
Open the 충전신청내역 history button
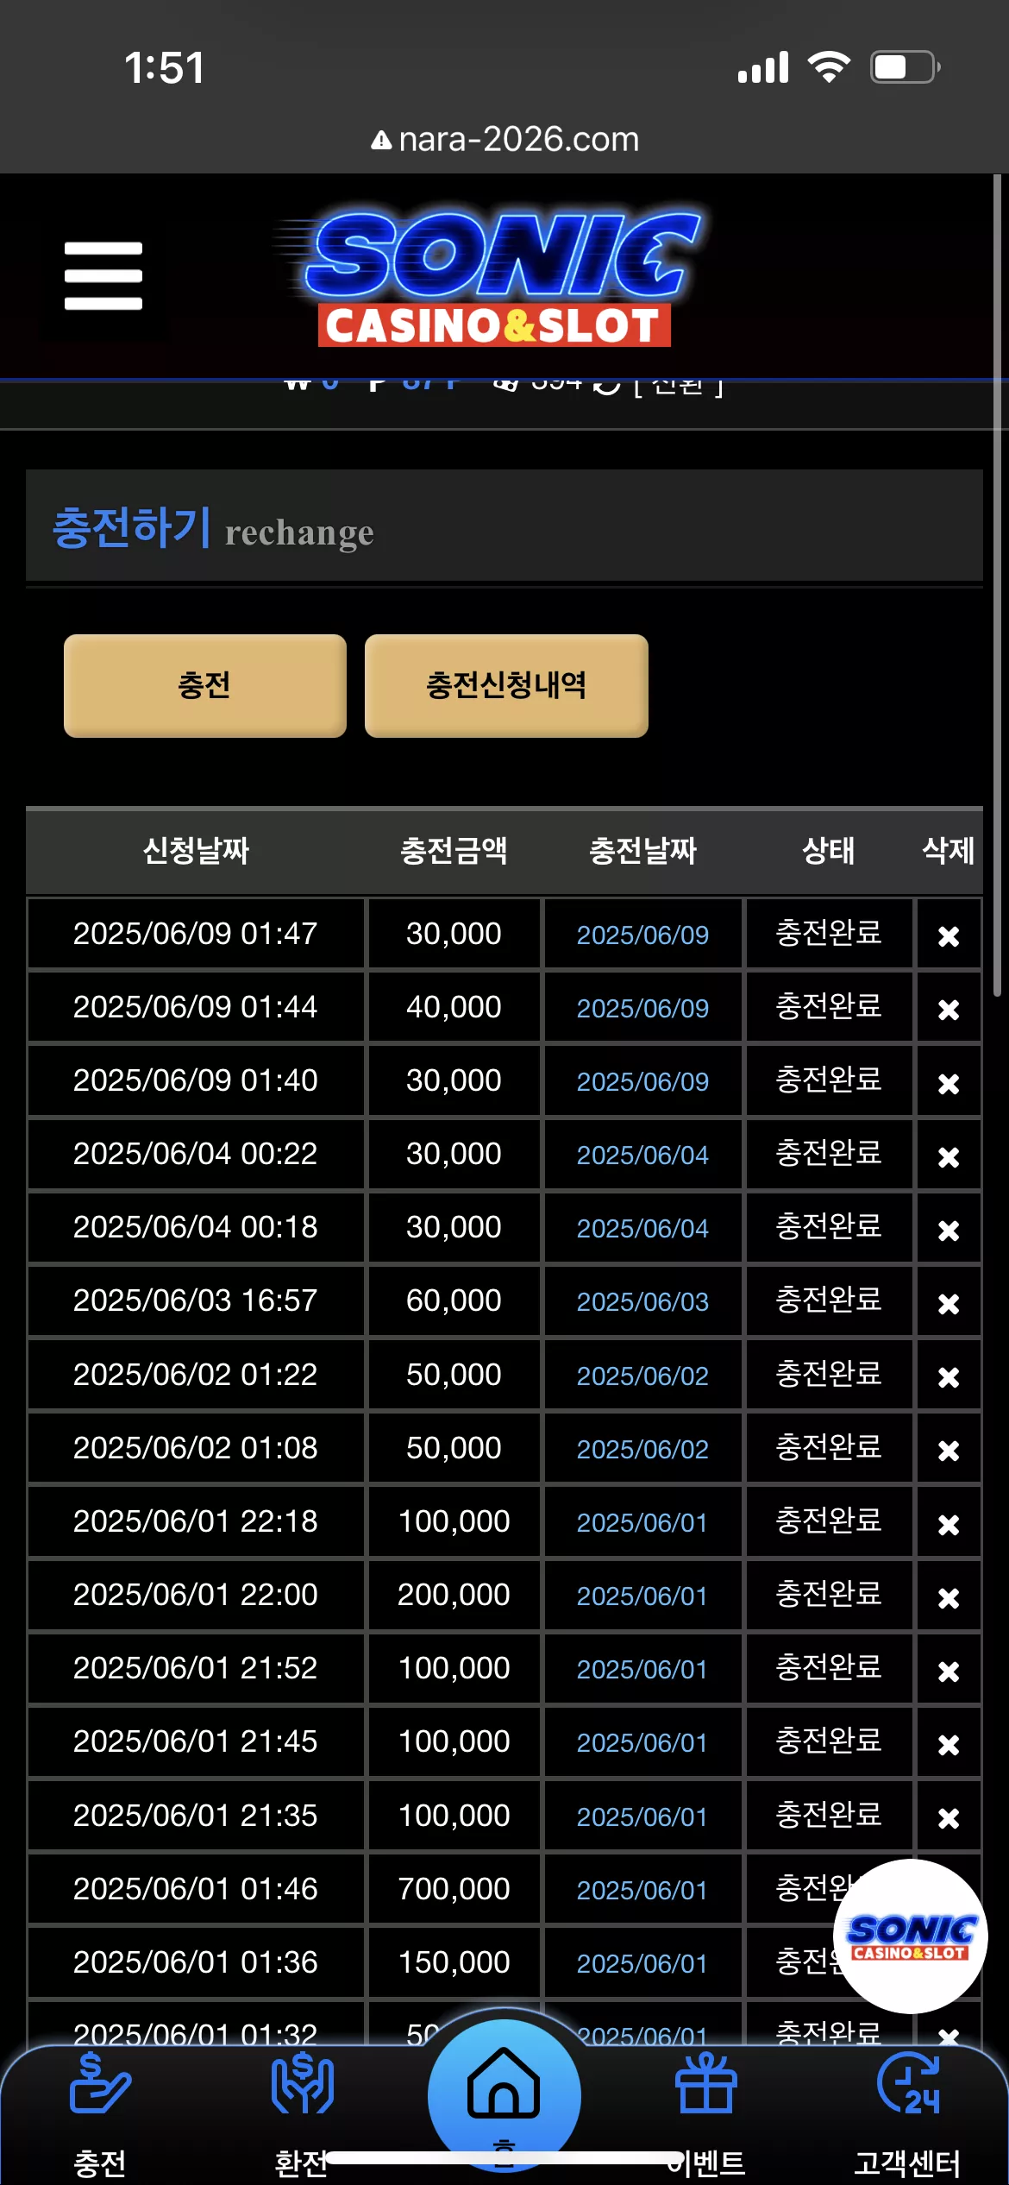[506, 686]
